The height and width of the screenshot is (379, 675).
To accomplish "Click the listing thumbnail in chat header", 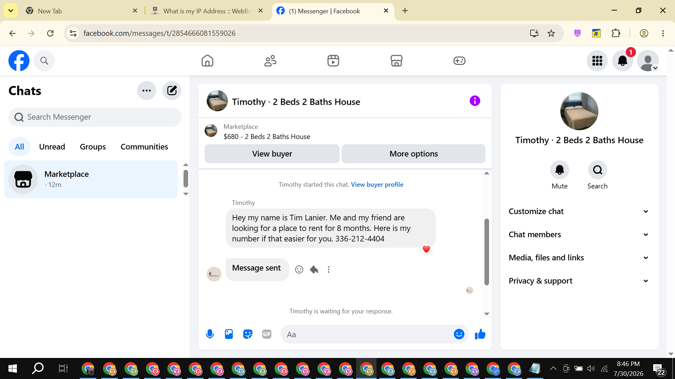I will (x=217, y=101).
